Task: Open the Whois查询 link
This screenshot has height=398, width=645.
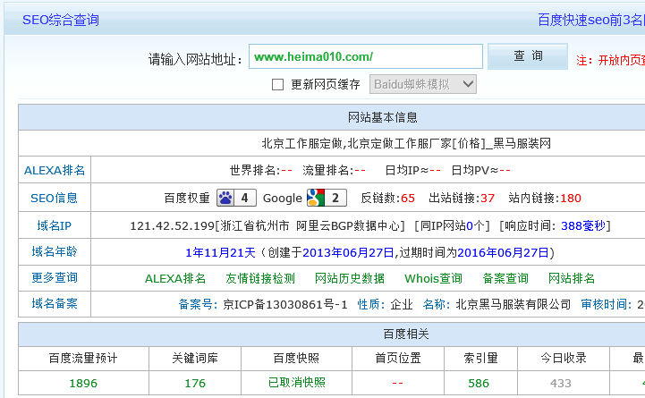Action: (433, 278)
